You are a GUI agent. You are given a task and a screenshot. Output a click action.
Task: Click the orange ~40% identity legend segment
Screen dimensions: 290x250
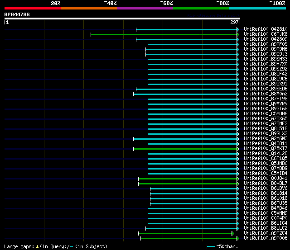89,8
